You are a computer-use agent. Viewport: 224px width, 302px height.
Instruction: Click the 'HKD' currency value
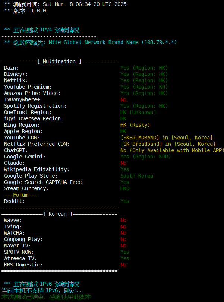click(125, 188)
